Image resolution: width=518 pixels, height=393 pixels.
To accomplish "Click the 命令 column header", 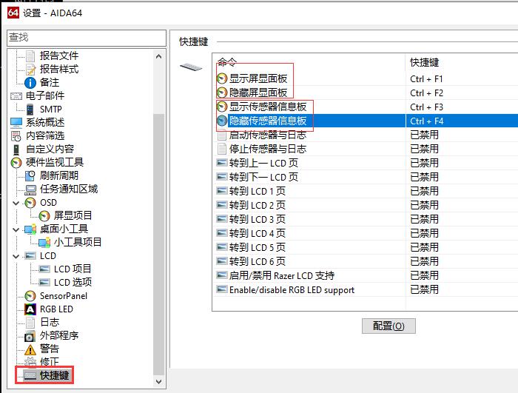I will pyautogui.click(x=309, y=62).
